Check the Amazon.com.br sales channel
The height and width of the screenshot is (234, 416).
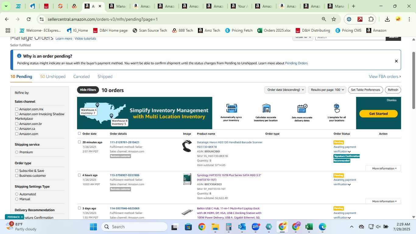point(17,124)
